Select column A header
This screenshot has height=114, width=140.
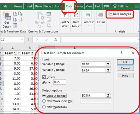(x=12, y=48)
